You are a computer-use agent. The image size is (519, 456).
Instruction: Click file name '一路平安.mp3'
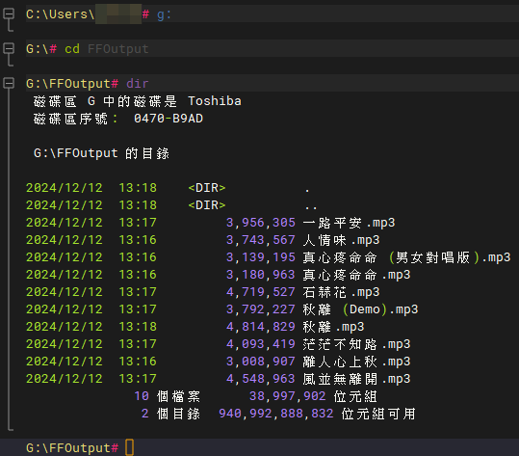[349, 223]
